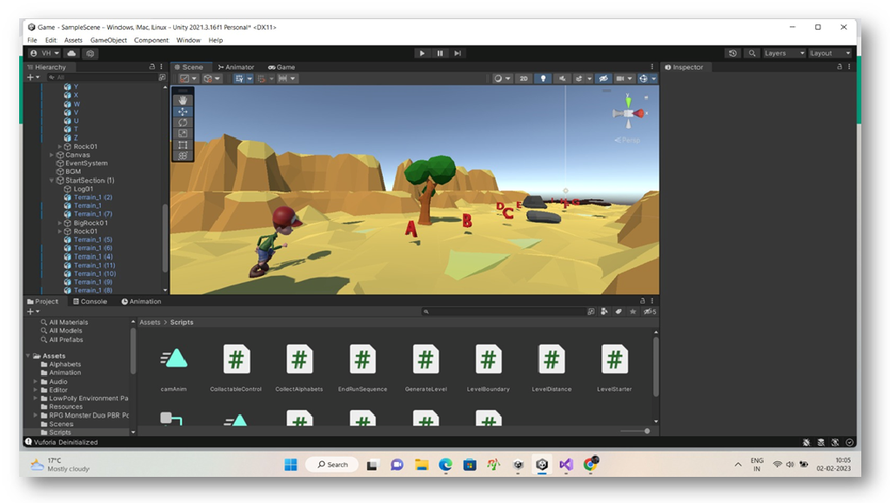Select the Rect transform tool
890x503 pixels.
[183, 144]
